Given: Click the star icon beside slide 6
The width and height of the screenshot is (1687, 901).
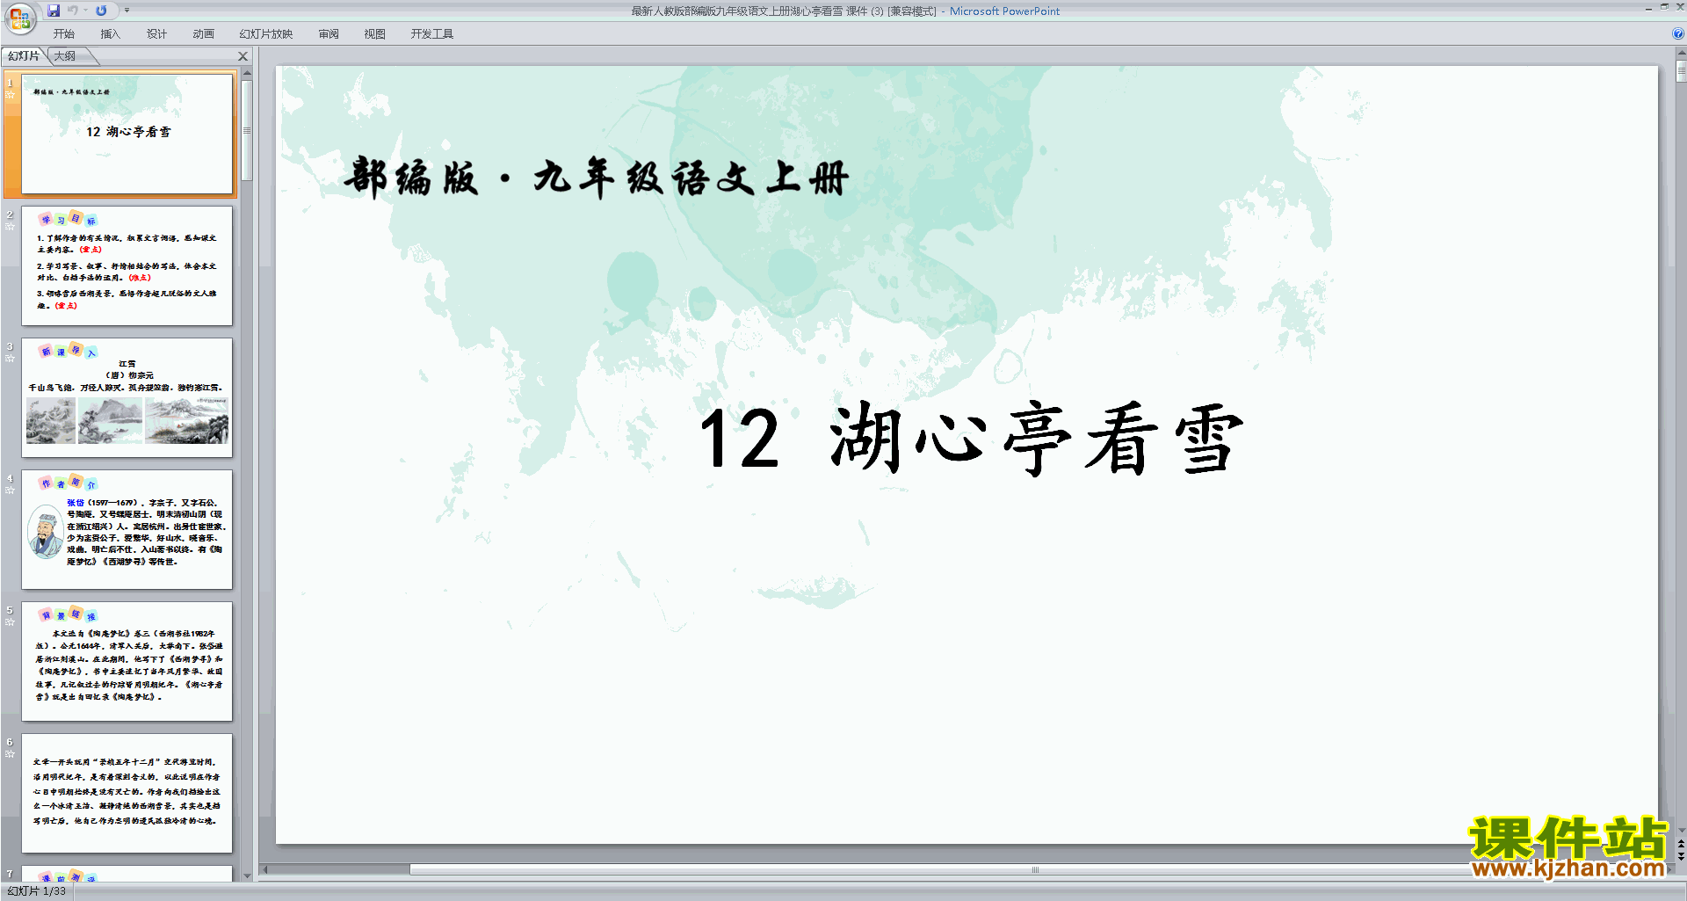Looking at the screenshot, I should [11, 754].
